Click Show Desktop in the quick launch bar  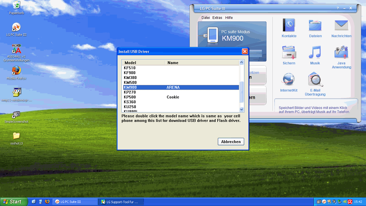(x=34, y=202)
